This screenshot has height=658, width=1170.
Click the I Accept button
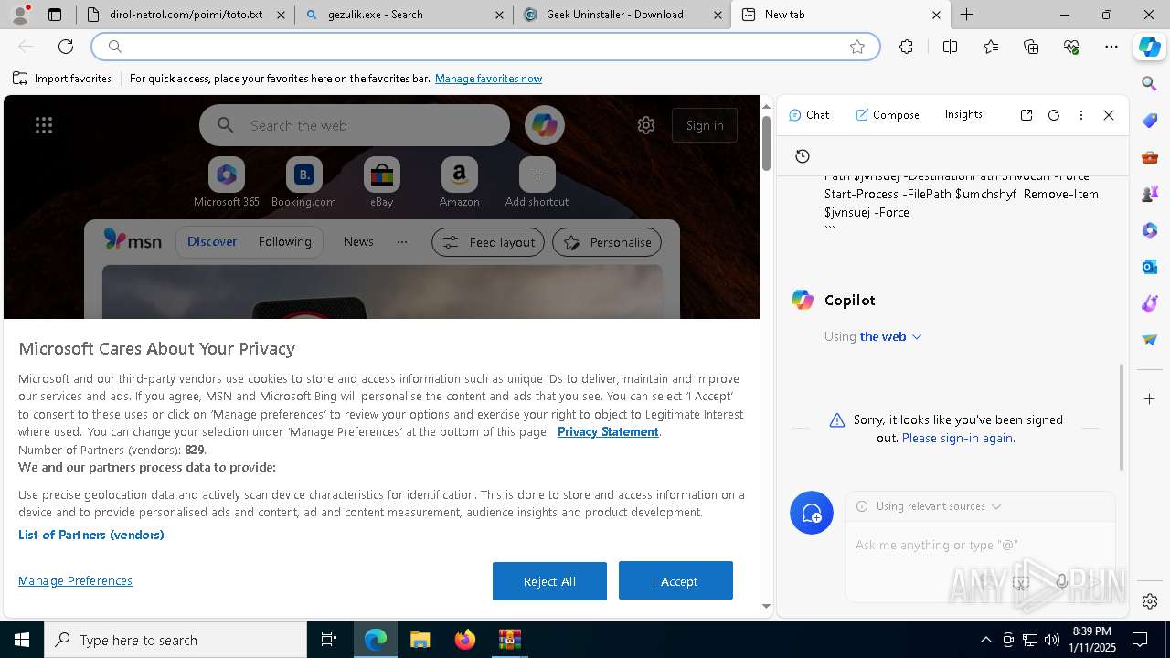[x=675, y=581]
